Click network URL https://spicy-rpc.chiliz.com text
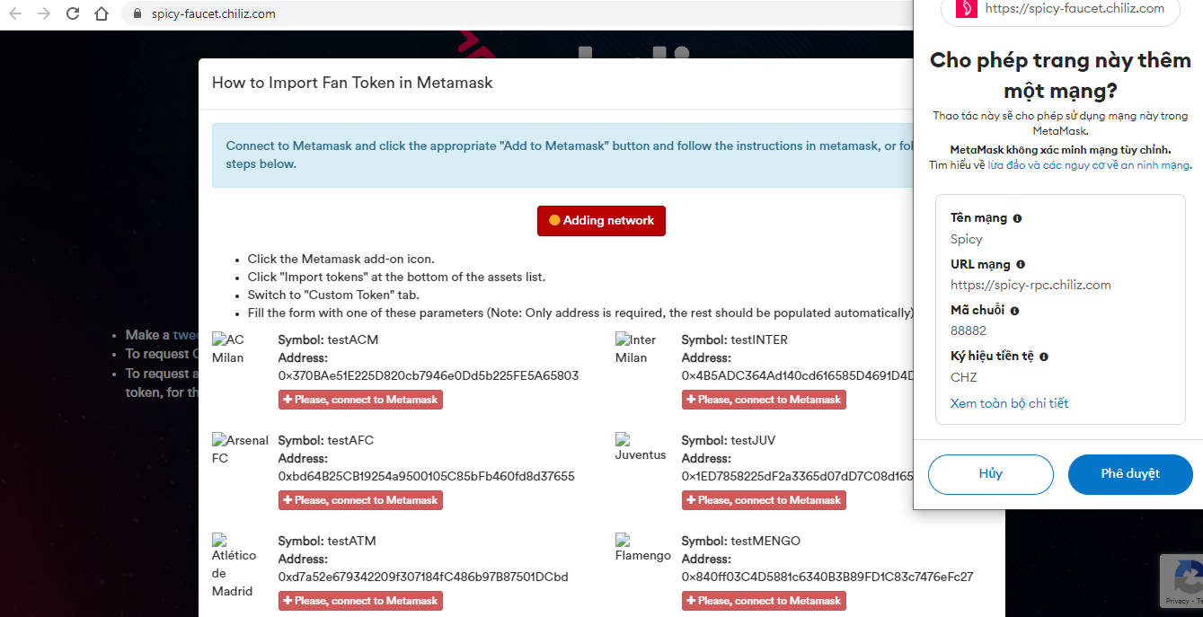Screen dimensions: 1203x617 pos(1031,285)
